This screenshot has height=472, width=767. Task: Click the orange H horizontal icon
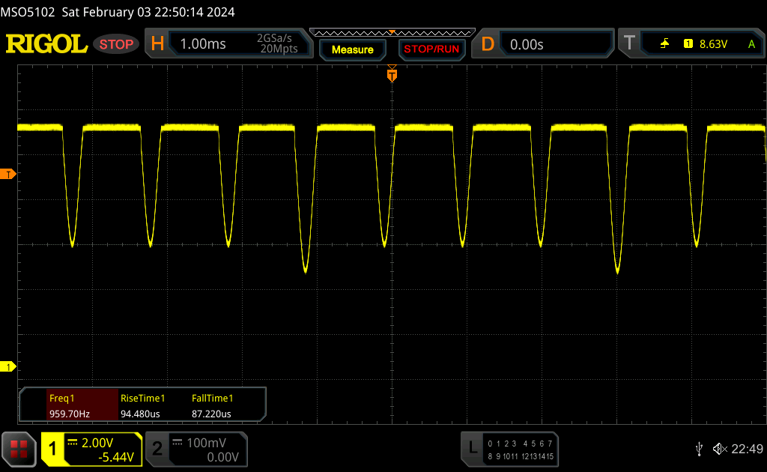(x=157, y=44)
